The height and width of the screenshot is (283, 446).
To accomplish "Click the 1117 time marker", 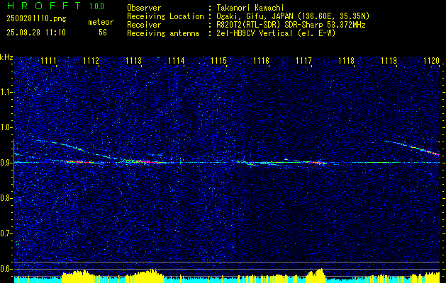I will [303, 60].
